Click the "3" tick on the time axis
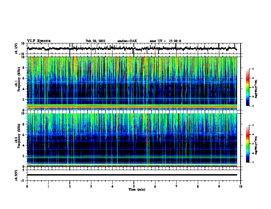 (91, 186)
